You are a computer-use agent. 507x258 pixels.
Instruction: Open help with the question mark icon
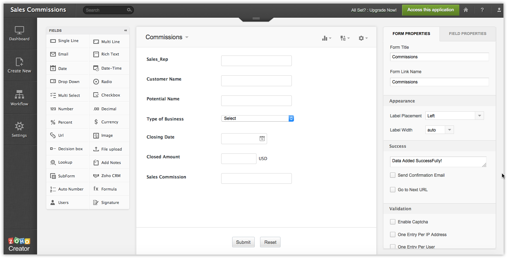(482, 10)
